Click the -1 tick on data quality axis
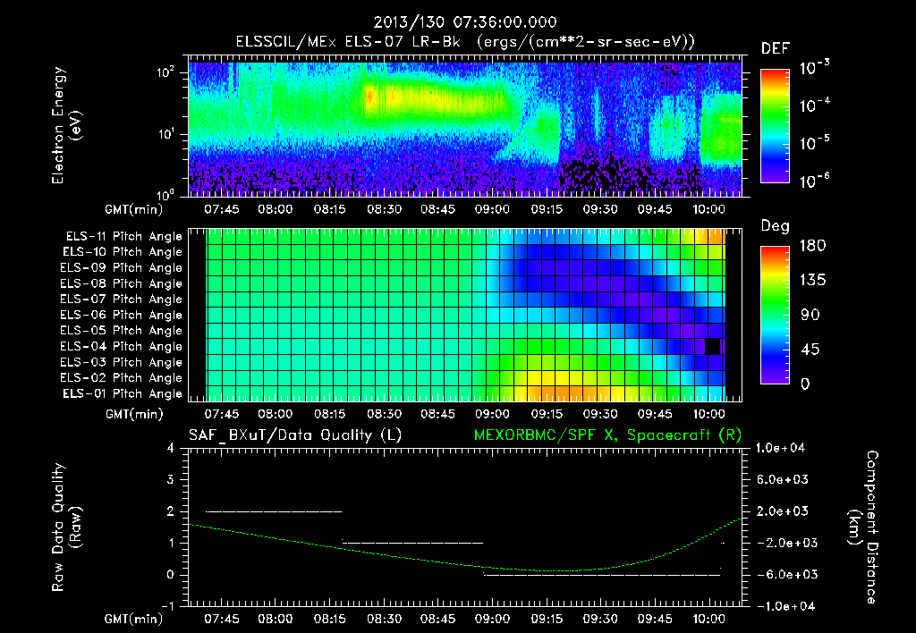 (167, 606)
